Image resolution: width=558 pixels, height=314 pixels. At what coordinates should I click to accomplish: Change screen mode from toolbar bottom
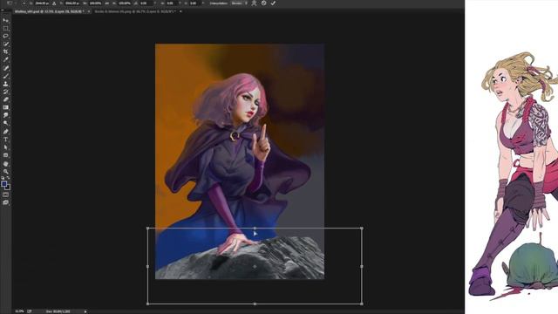click(x=6, y=202)
